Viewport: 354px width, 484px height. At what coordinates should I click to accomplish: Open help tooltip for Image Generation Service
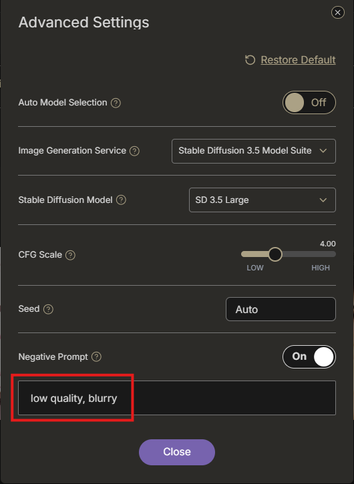point(134,151)
